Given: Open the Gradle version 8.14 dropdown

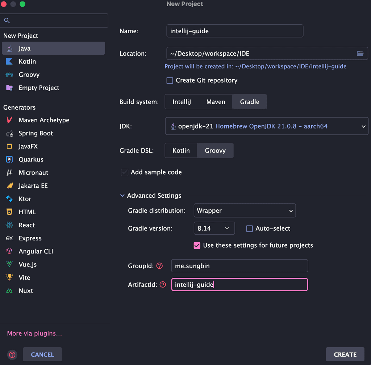Looking at the screenshot, I should point(214,228).
